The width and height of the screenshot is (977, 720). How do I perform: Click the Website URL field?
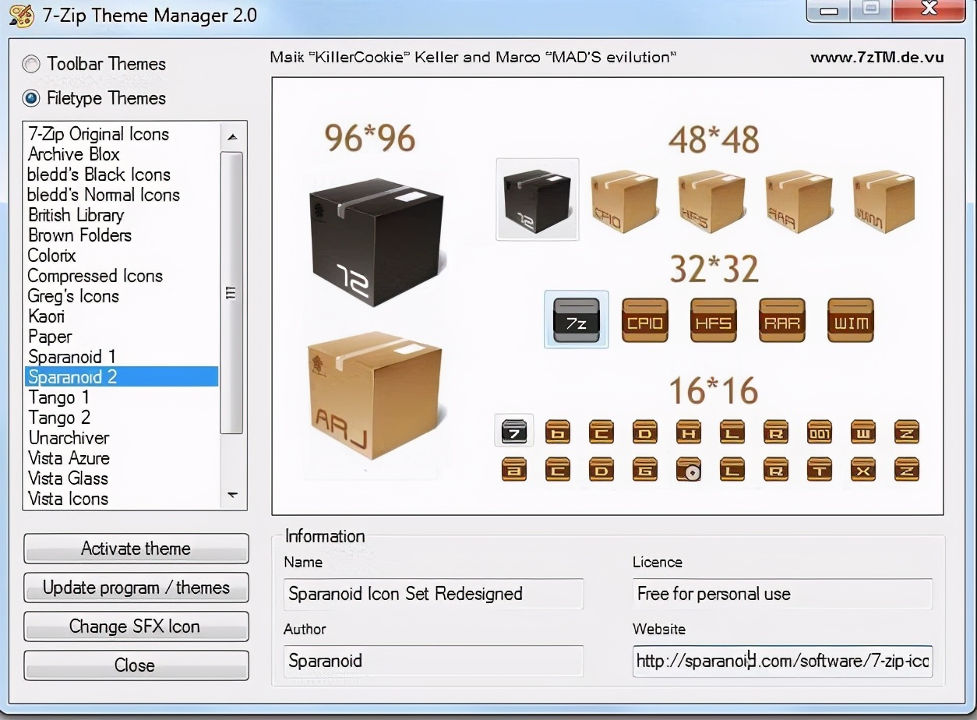[782, 661]
